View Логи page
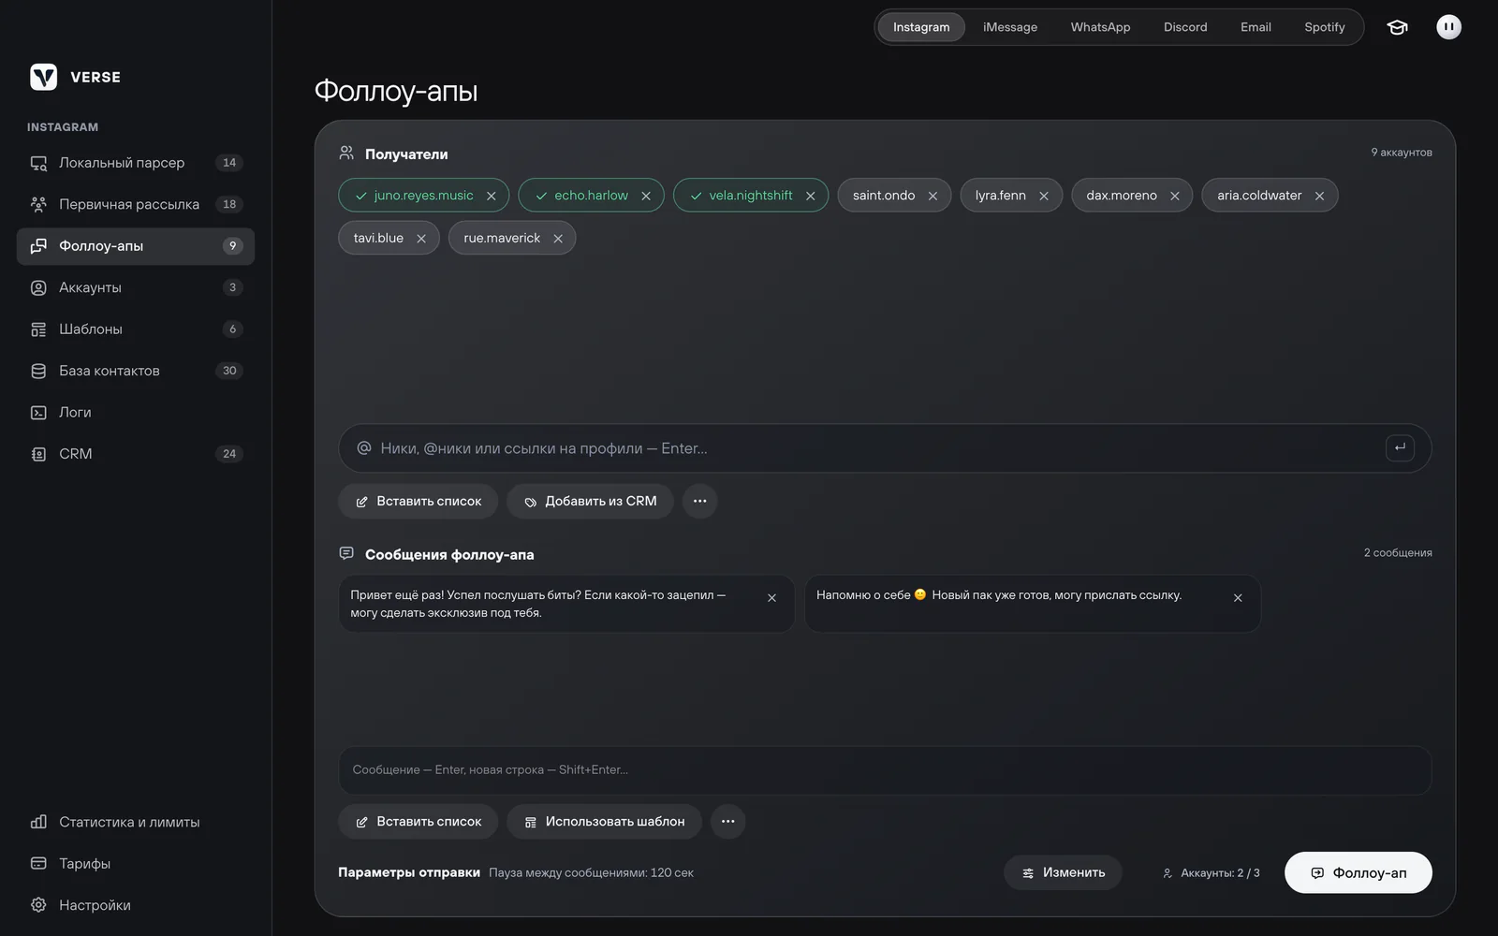Image resolution: width=1498 pixels, height=936 pixels. click(x=136, y=412)
